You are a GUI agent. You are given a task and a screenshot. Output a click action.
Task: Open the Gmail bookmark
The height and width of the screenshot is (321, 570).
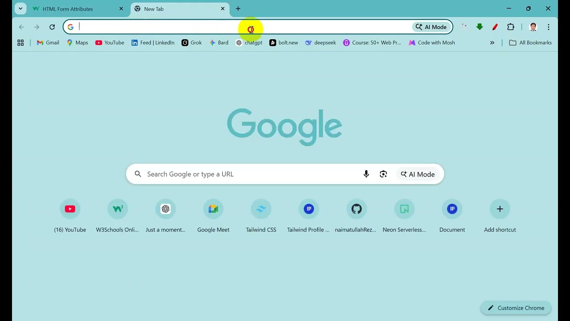click(x=48, y=43)
